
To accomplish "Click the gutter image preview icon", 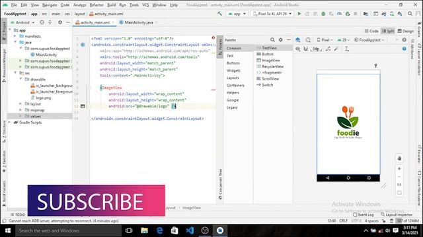I will point(83,106).
